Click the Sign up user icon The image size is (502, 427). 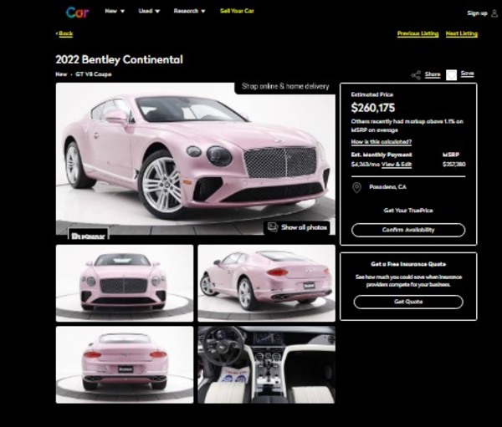494,13
